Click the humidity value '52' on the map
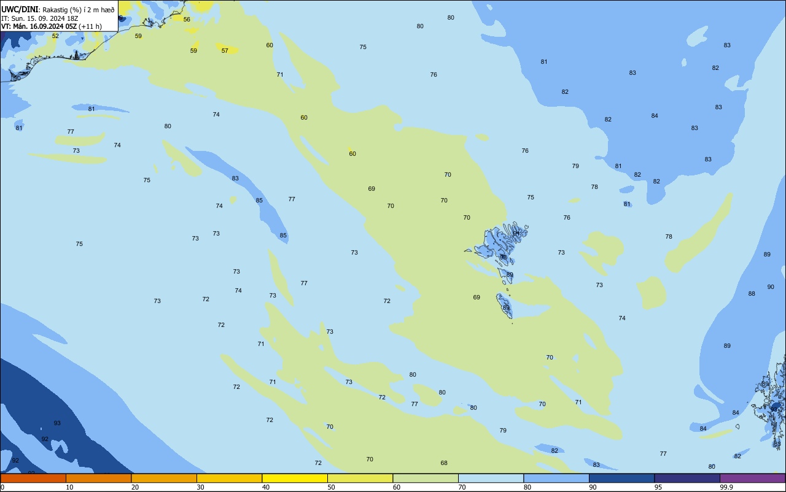This screenshot has width=786, height=492. point(55,36)
